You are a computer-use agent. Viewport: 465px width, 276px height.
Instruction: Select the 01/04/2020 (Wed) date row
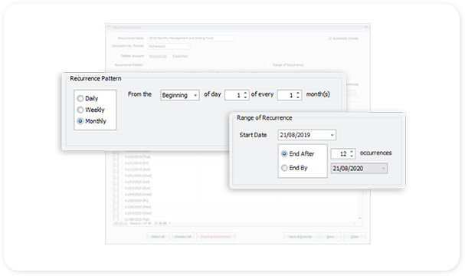pos(138,195)
